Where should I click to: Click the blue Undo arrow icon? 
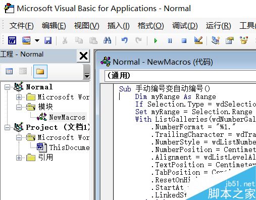coord(125,40)
